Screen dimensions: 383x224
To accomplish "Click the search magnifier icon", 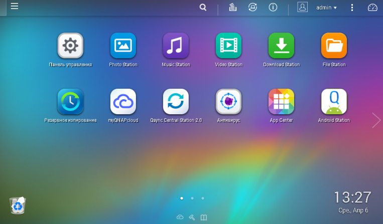I will tap(203, 8).
